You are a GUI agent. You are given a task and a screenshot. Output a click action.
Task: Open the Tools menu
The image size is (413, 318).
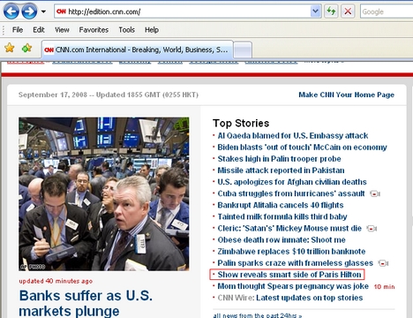point(126,30)
